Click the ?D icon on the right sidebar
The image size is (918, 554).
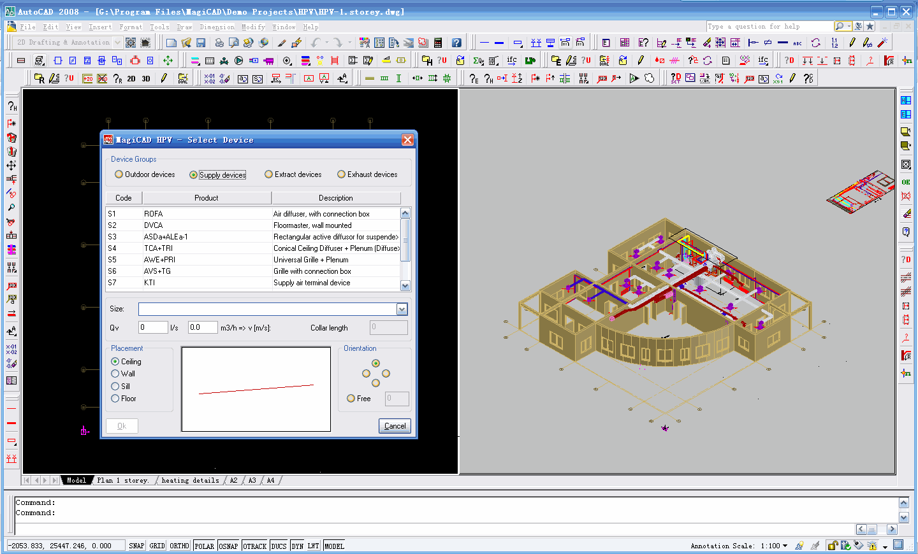pos(906,260)
